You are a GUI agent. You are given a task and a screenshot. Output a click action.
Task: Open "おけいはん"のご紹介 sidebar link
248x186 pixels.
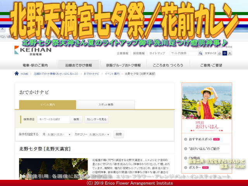tap(204, 149)
